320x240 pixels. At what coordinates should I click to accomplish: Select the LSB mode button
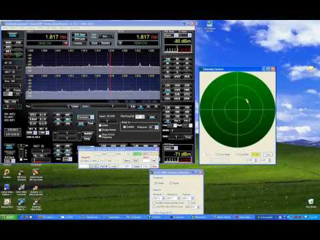(167, 85)
